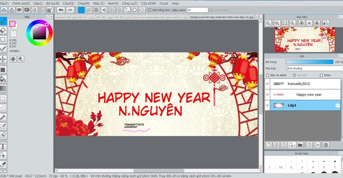This screenshot has width=343, height=178.
Task: Select the Eyedropper tool
Action: point(3,164)
